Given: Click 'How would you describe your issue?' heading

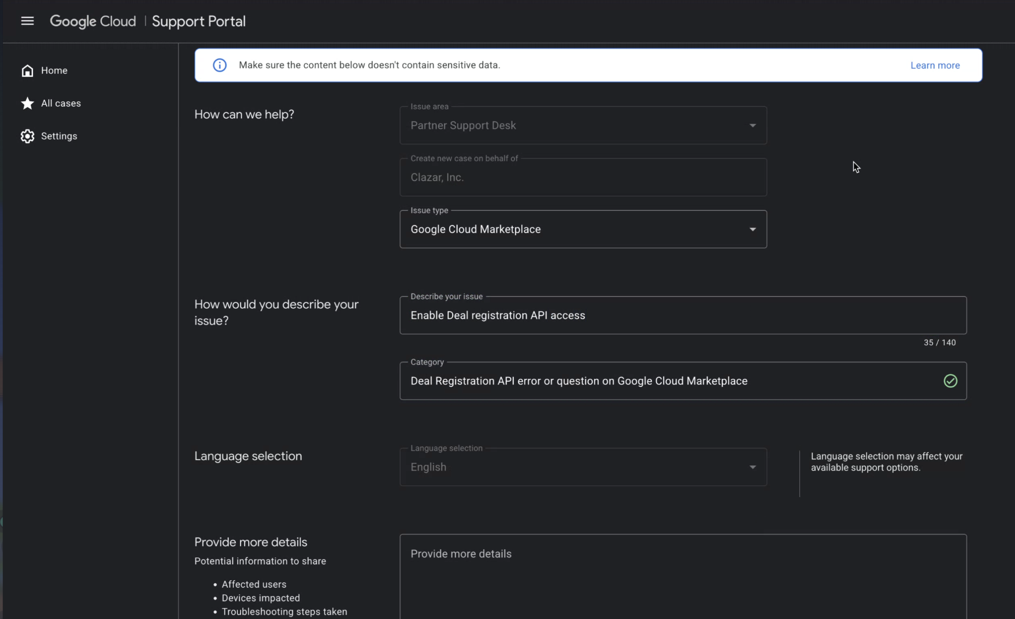Looking at the screenshot, I should 276,312.
